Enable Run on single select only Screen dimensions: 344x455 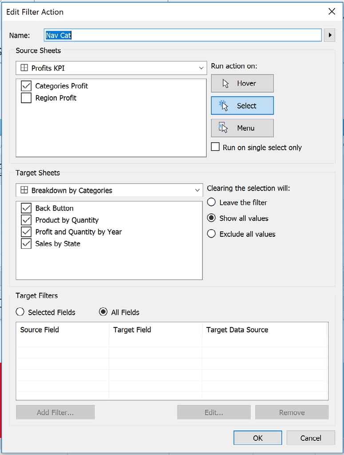pos(215,147)
